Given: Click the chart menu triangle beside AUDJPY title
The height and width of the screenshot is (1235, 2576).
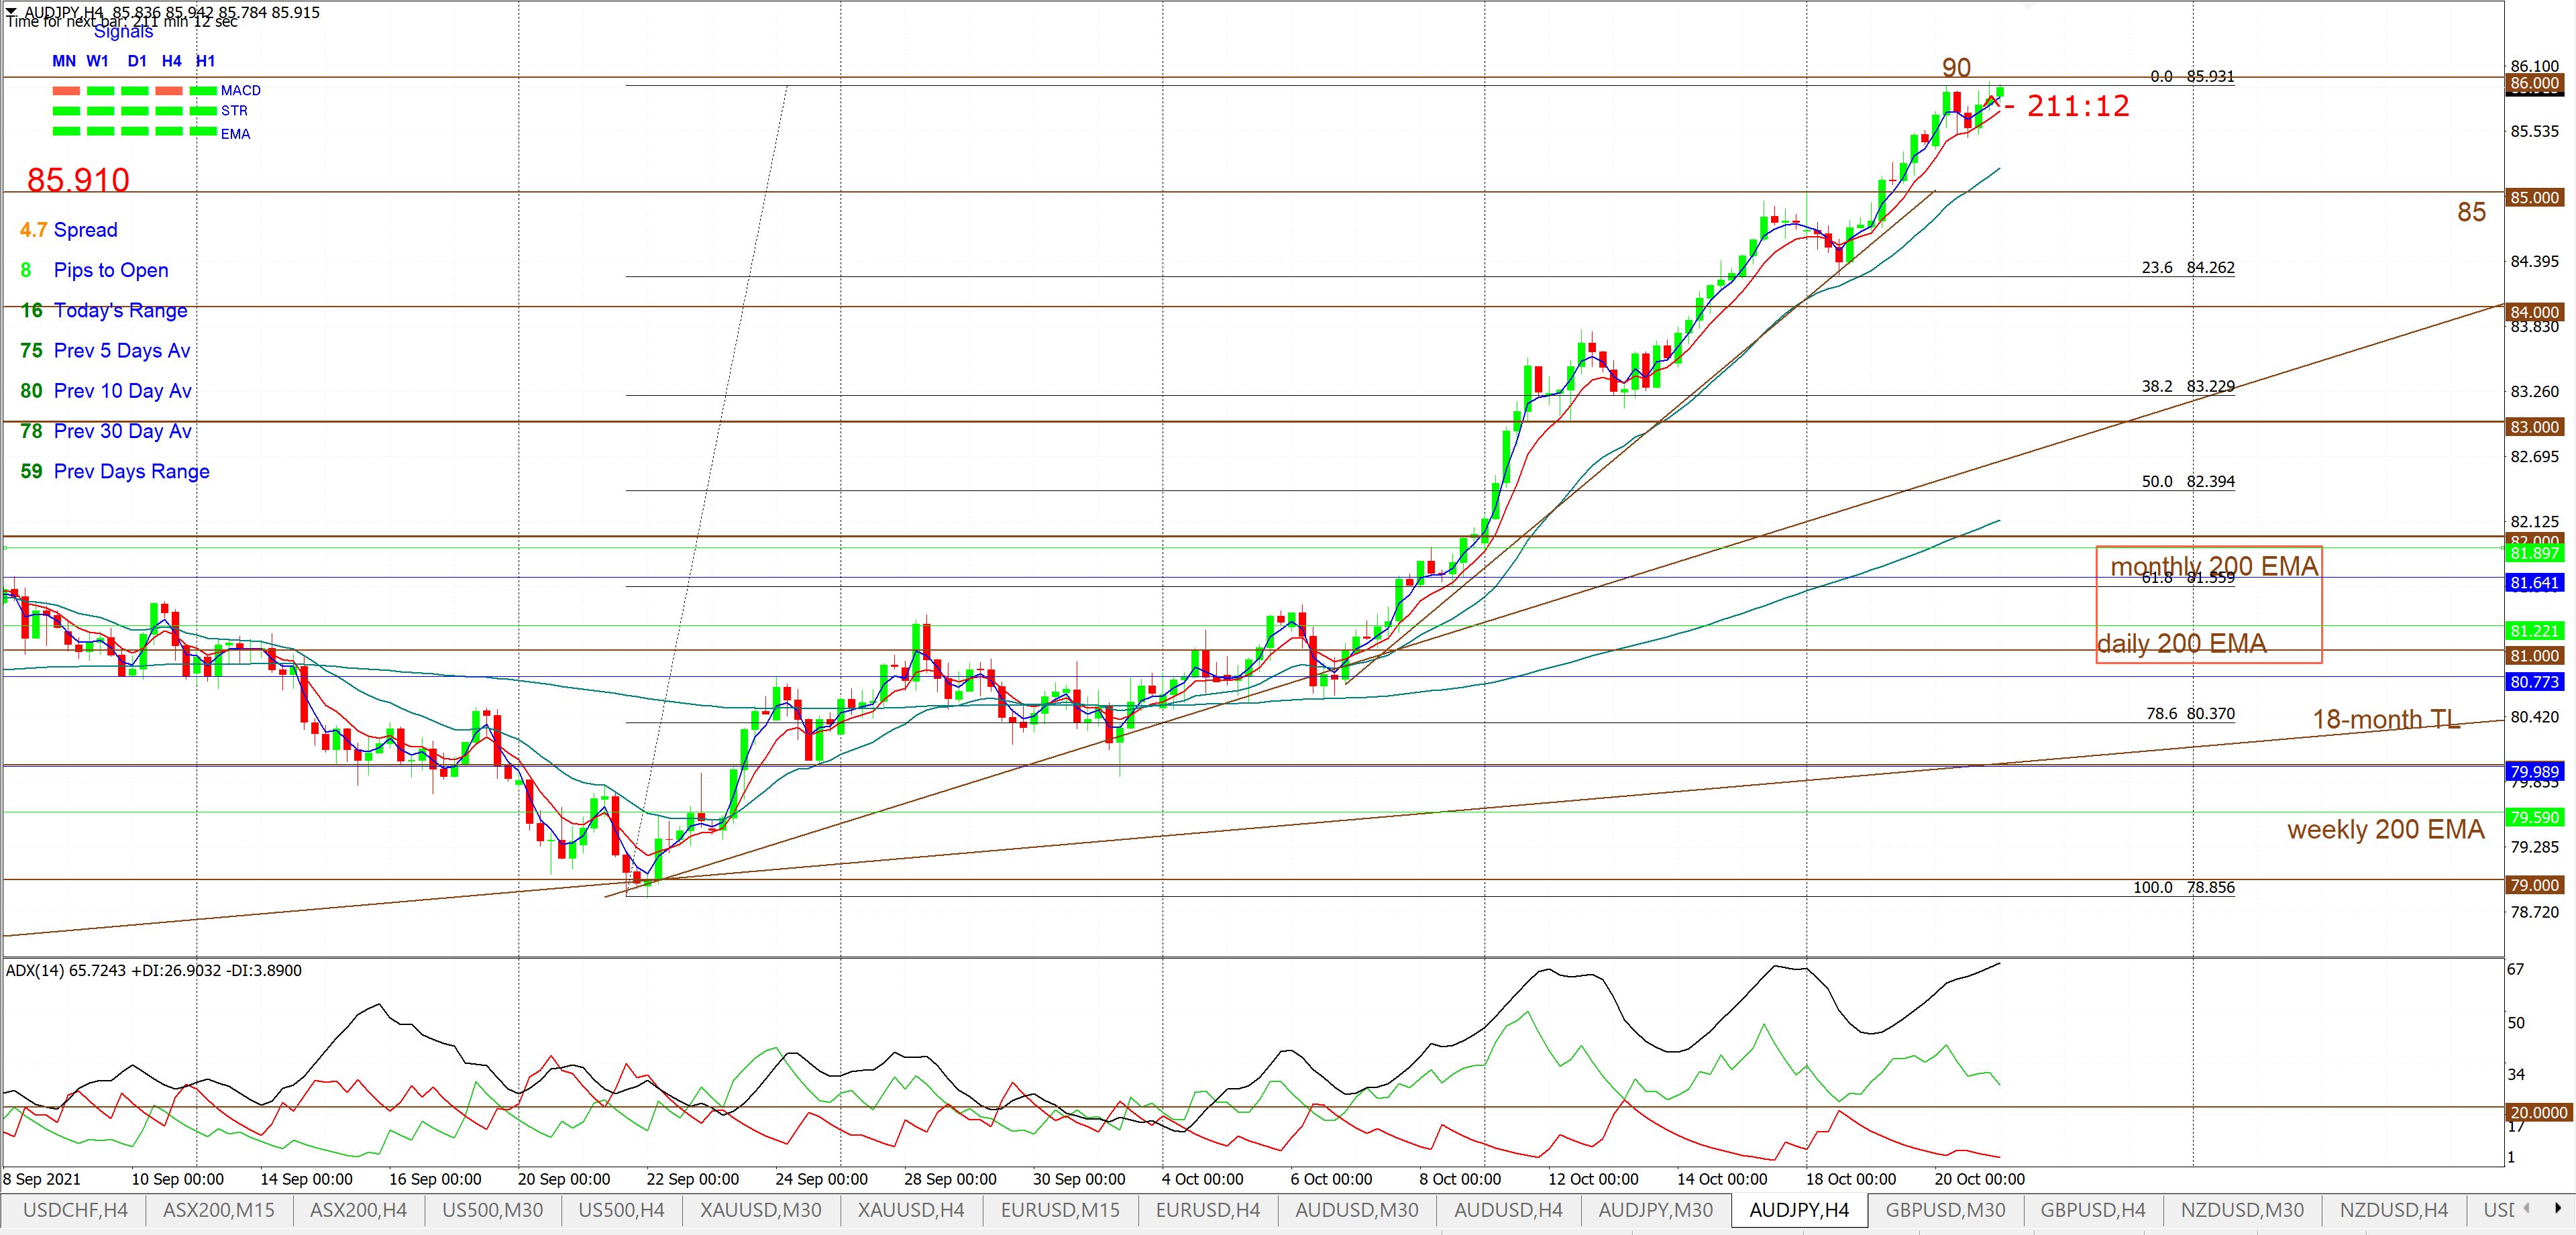Looking at the screenshot, I should (x=11, y=11).
